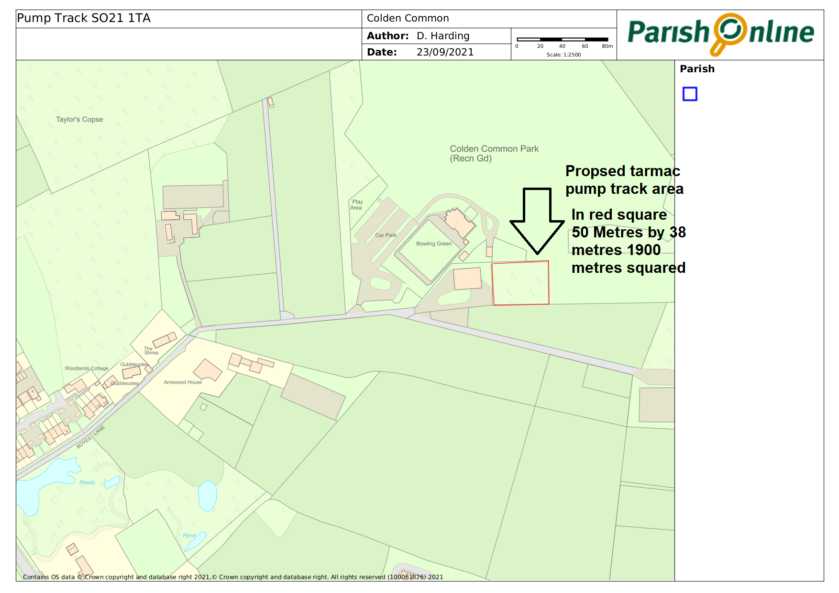Click the scale bar in the header
839x593 pixels.
(563, 40)
